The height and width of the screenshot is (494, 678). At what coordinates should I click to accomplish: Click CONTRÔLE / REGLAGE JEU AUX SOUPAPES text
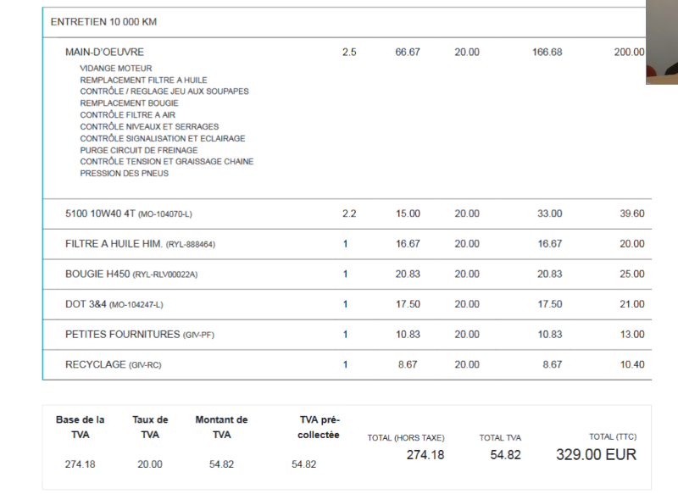coord(164,92)
